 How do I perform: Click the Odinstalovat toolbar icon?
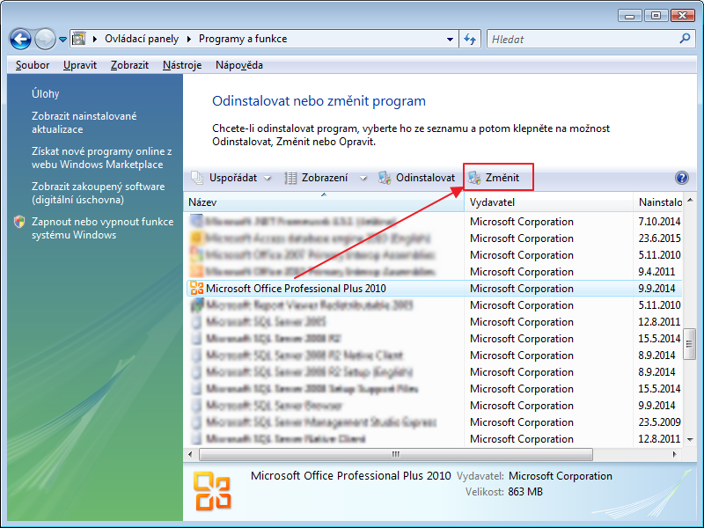[x=385, y=178]
